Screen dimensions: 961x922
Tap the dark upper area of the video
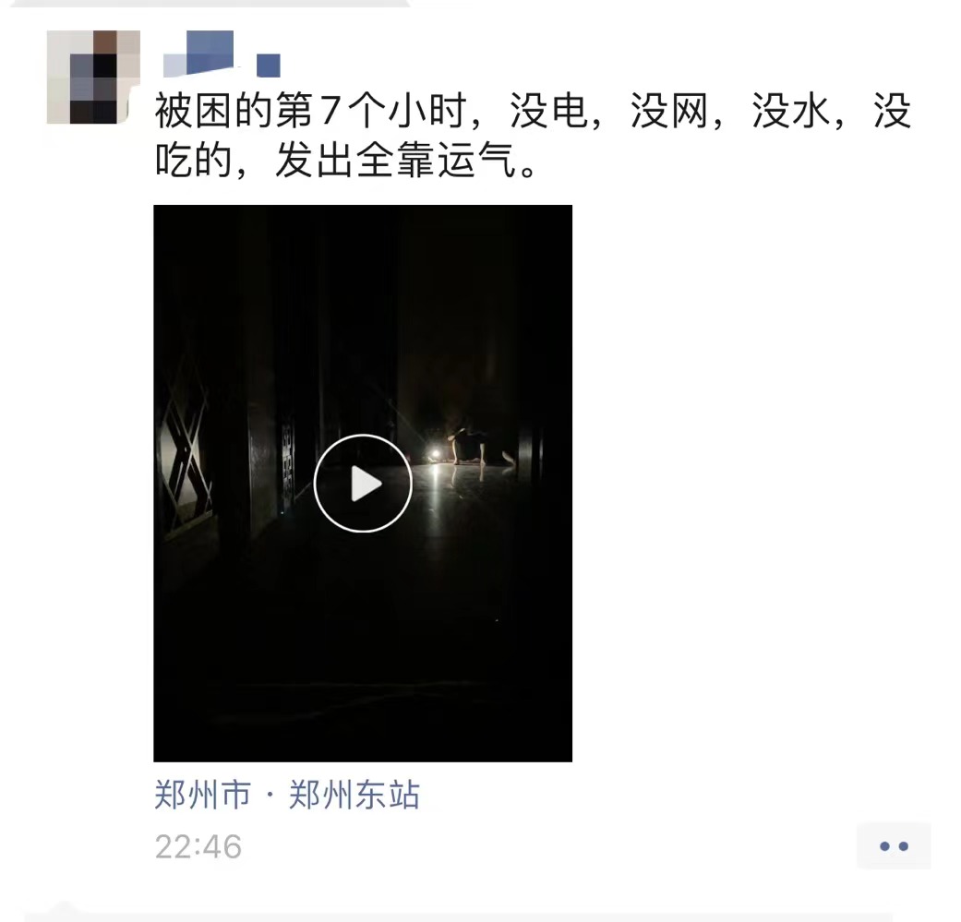tap(363, 294)
